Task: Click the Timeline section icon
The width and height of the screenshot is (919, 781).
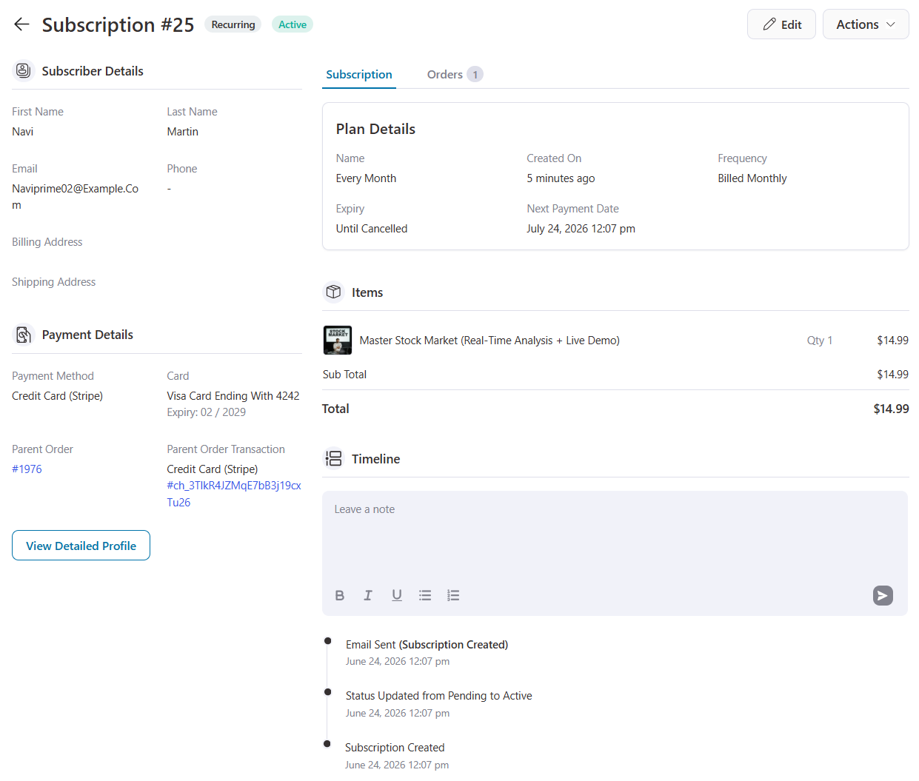Action: point(333,459)
